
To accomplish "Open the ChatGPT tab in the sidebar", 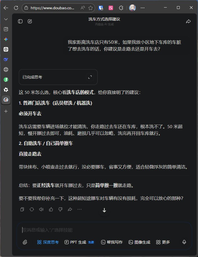I will 6,49.
